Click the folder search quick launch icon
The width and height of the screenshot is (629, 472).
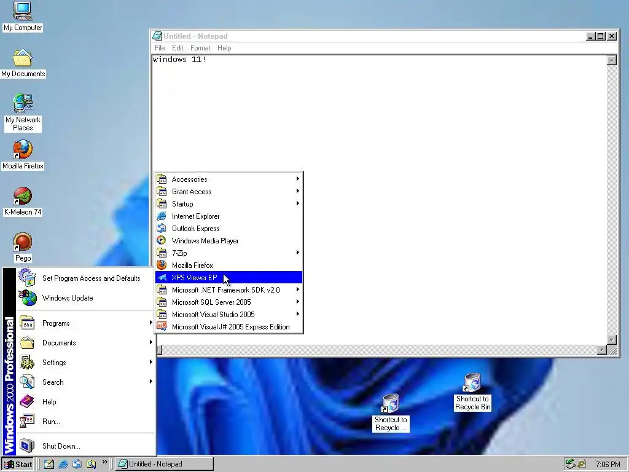click(91, 464)
